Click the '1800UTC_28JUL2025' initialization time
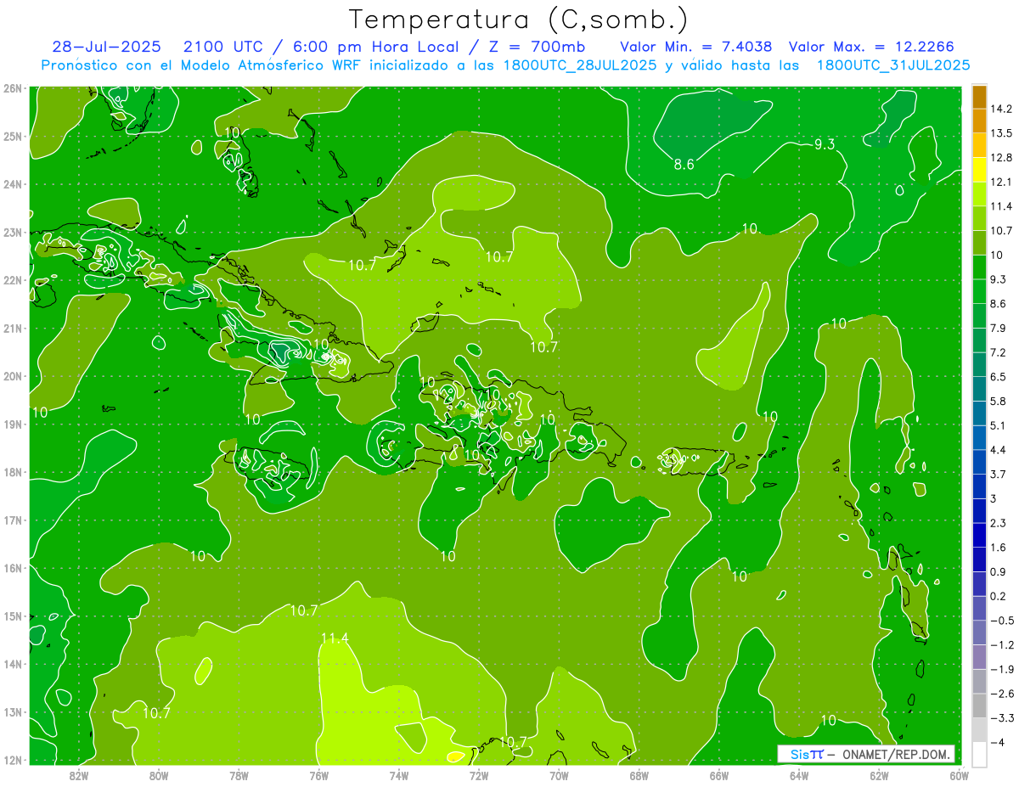The image size is (1019, 787). 580,65
